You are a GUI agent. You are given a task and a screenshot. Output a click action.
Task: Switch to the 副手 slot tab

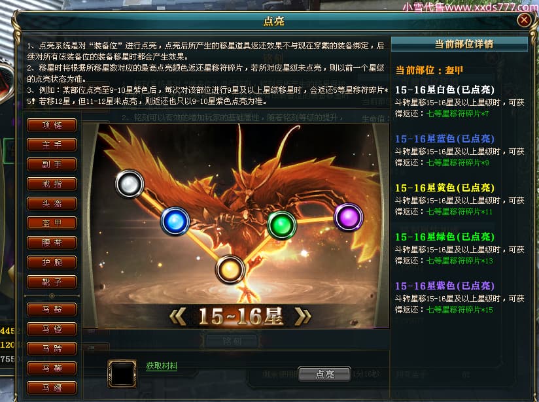point(52,165)
